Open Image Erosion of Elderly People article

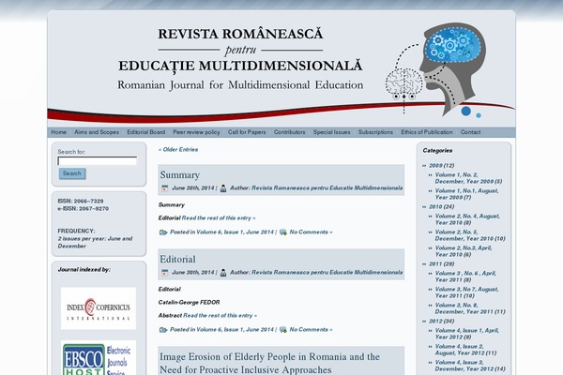[x=269, y=363]
